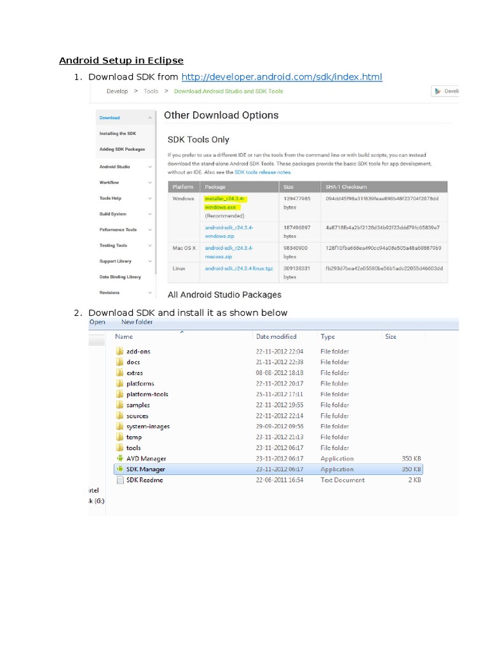Select the docs folder icon
The height and width of the screenshot is (651, 488).
[x=120, y=362]
